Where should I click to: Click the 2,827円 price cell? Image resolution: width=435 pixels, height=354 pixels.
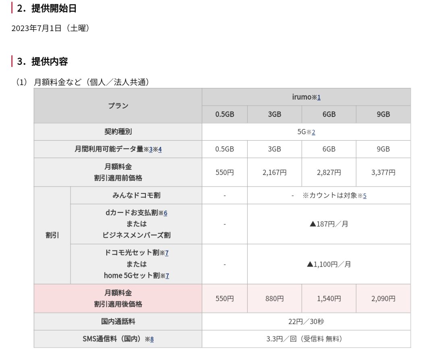point(329,173)
